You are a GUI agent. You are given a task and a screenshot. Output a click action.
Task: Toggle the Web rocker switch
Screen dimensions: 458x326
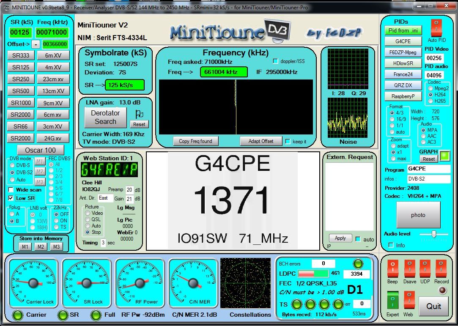pyautogui.click(x=409, y=300)
